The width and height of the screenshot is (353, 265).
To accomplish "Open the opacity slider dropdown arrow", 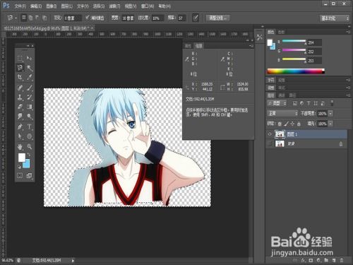I will click(x=330, y=114).
